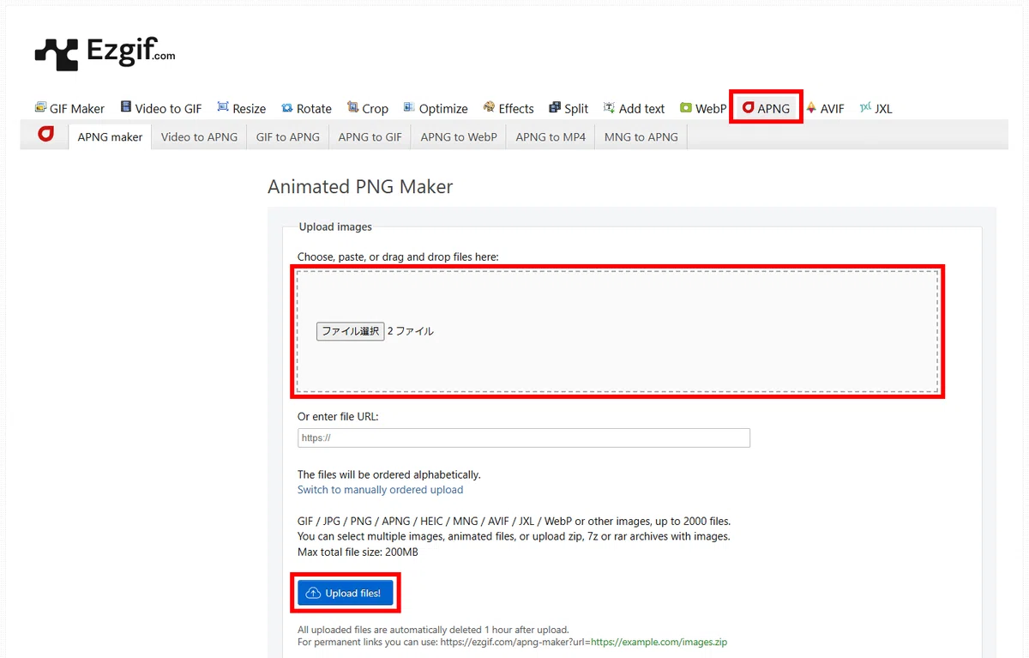
Task: Select the APNG maker tab
Action: point(110,136)
